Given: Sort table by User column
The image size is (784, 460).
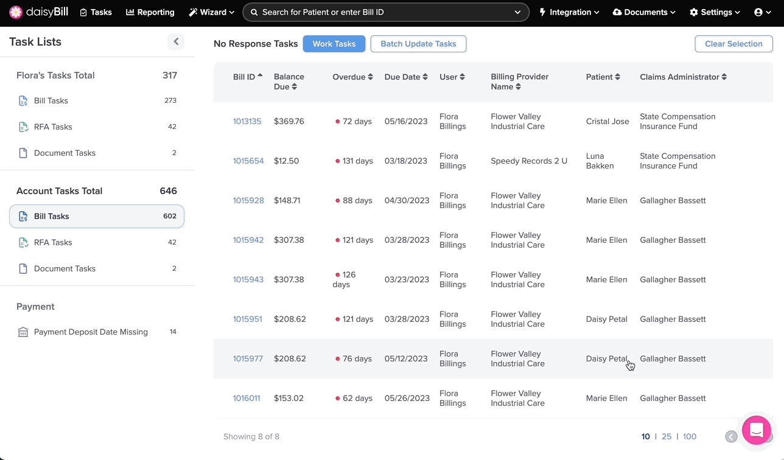Looking at the screenshot, I should 452,77.
